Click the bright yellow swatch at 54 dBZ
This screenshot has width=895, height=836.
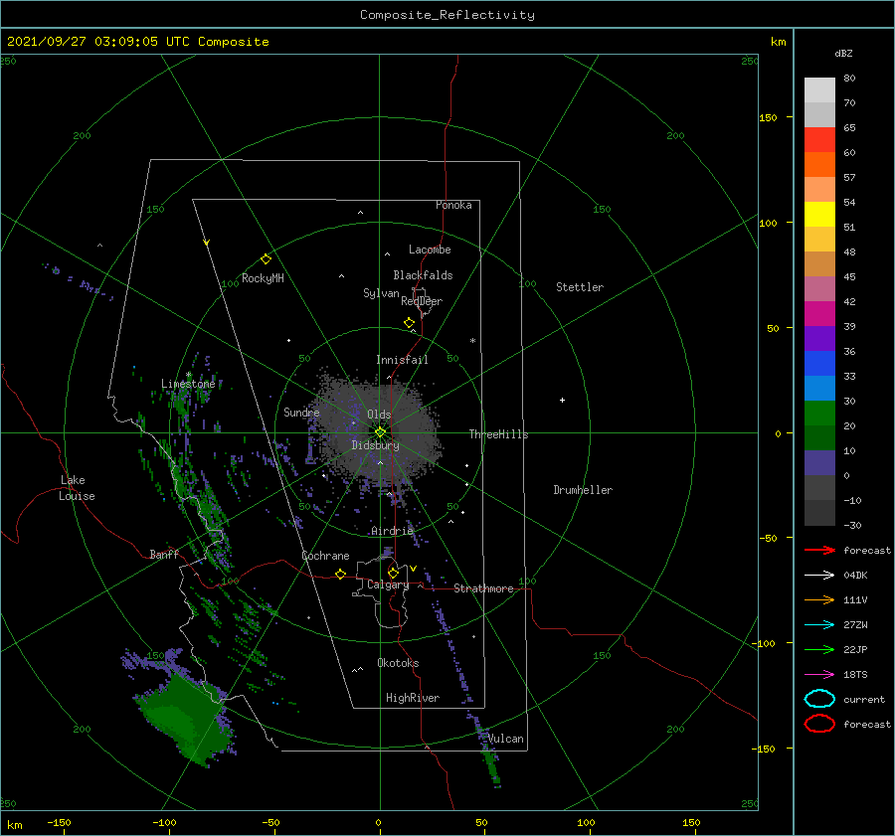click(x=819, y=215)
